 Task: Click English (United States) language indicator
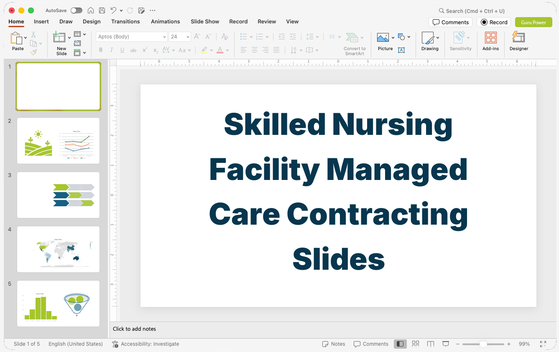coord(76,344)
